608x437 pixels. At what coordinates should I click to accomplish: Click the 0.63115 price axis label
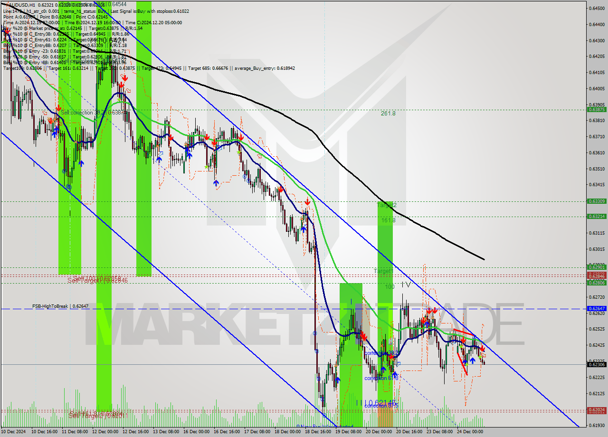pos(597,233)
